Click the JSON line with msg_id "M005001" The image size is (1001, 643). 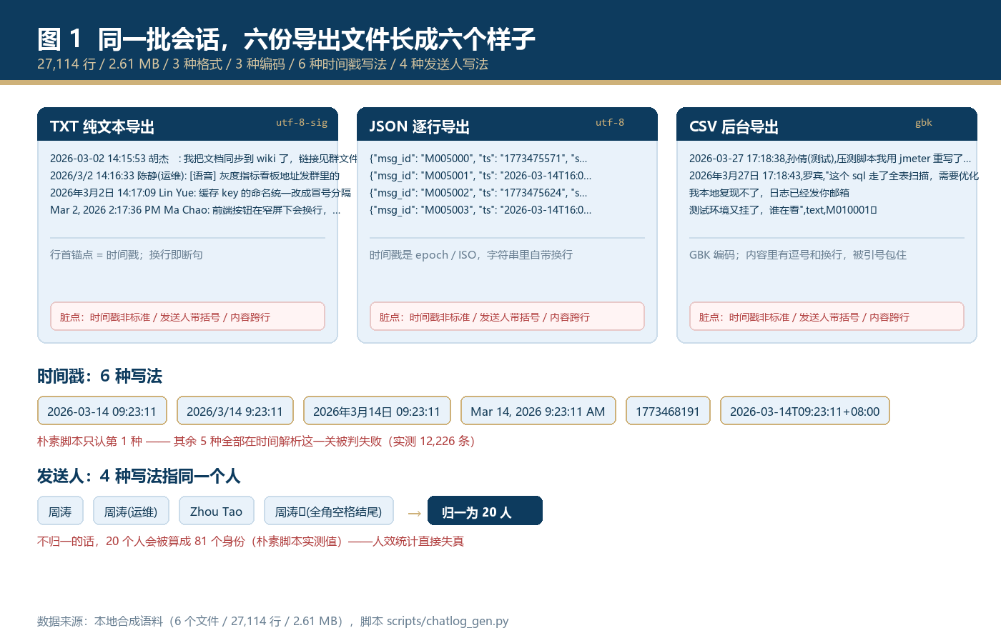click(x=480, y=176)
